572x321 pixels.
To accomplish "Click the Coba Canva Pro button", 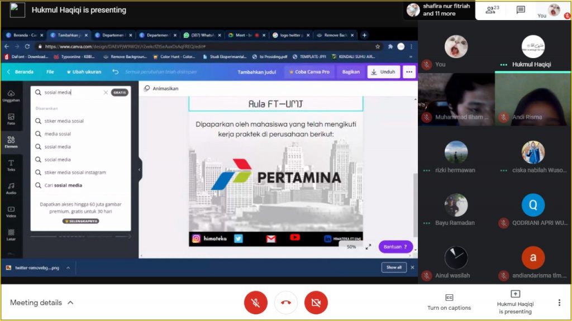I will (309, 72).
